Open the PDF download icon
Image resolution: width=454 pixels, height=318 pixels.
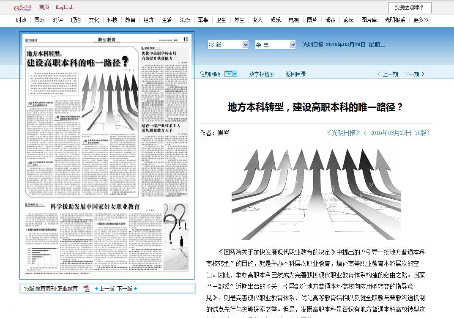[87, 289]
